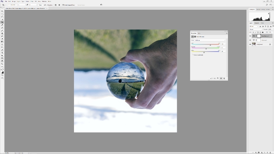The width and height of the screenshot is (274, 154).
Task: Select the Hand tool
Action: click(2, 61)
